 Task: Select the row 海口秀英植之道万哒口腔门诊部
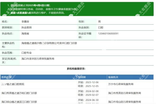pyautogui.click(x=77, y=93)
